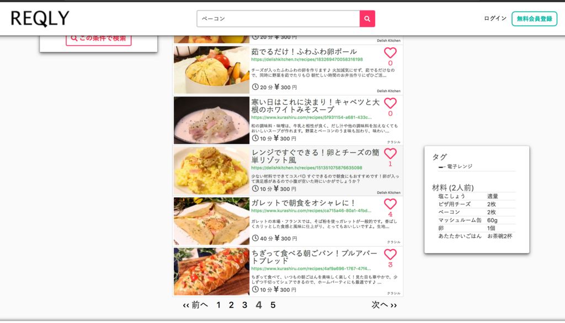Click the この条件で検索 button
Image resolution: width=565 pixels, height=323 pixels.
pyautogui.click(x=98, y=39)
